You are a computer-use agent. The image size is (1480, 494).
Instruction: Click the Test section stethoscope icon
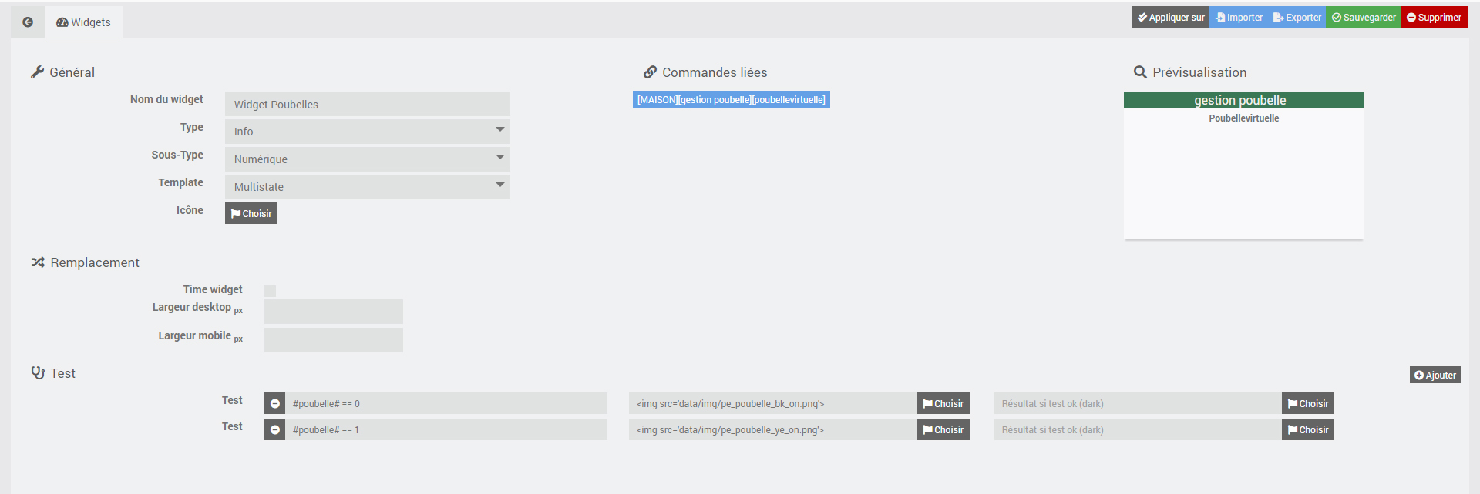[38, 373]
